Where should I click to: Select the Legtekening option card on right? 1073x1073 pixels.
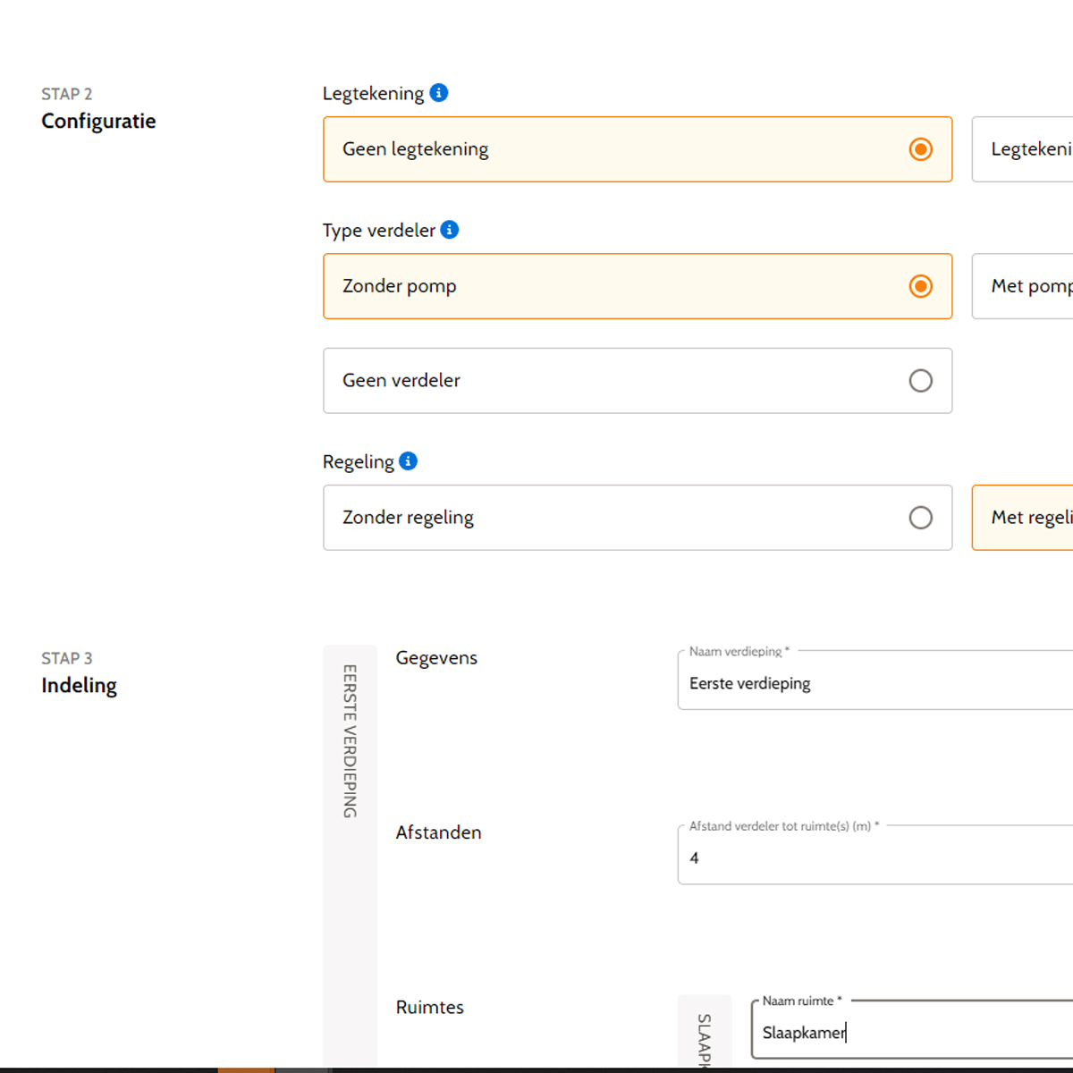click(1022, 149)
